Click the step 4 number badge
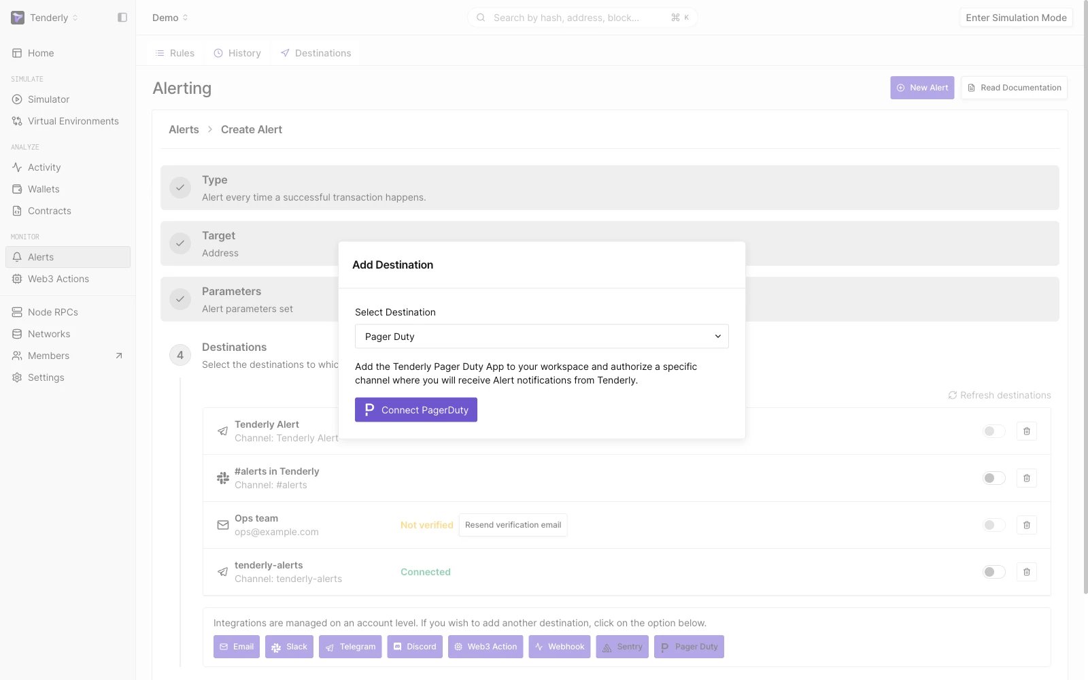Viewport: 1088px width, 680px height. click(180, 355)
